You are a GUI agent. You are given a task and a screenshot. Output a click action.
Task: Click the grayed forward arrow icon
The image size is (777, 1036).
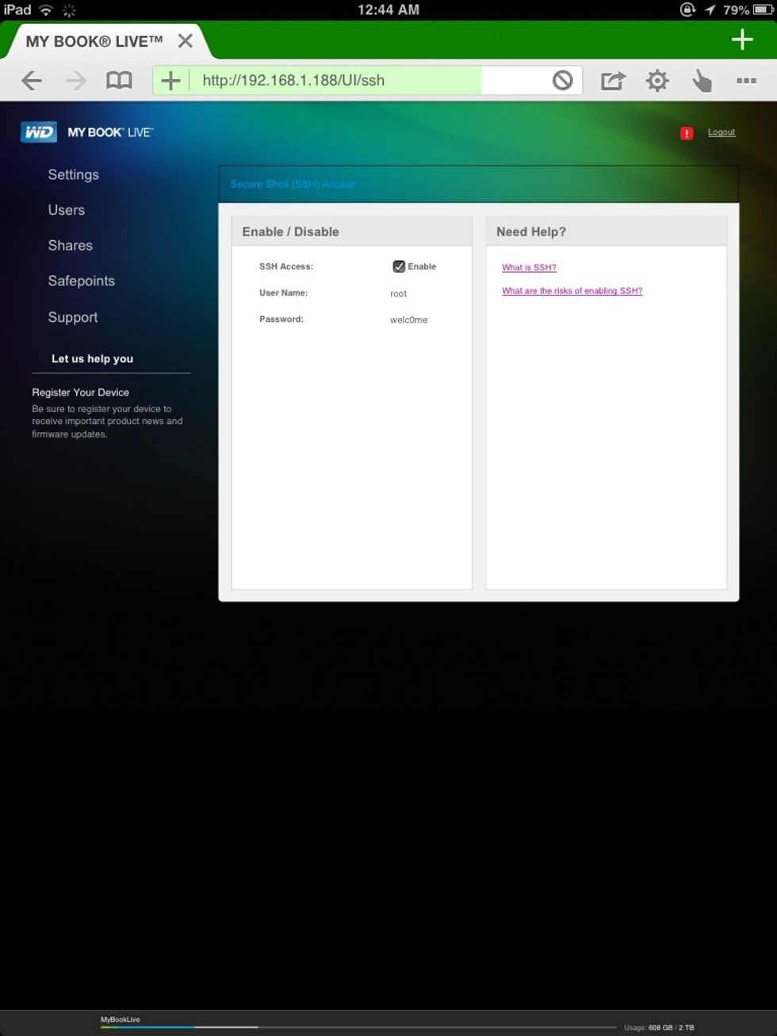[x=76, y=80]
